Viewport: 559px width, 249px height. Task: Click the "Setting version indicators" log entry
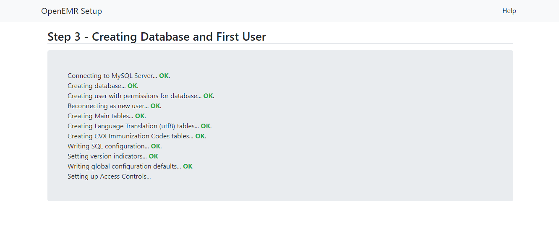tap(106, 156)
